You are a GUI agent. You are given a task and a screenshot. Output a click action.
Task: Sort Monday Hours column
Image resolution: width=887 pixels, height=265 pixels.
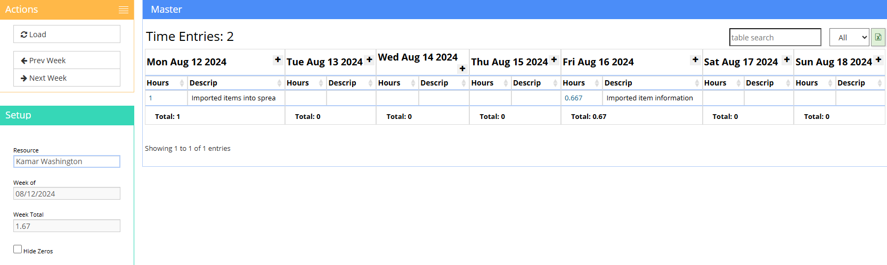[166, 83]
